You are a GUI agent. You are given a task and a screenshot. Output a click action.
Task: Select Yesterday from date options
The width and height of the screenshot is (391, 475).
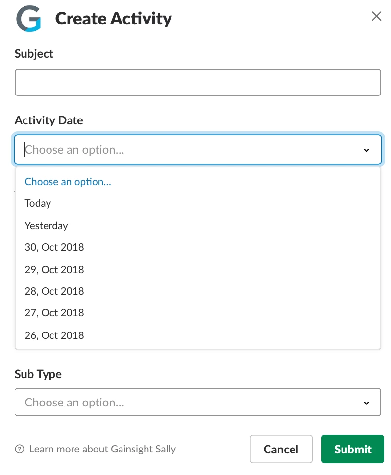[197, 225]
